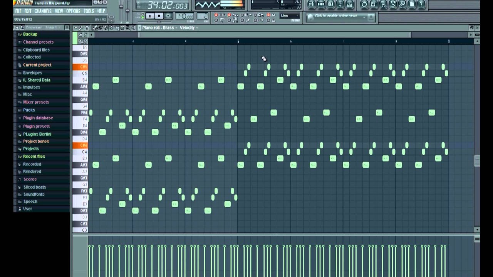Expand the Plugin database folder
The width and height of the screenshot is (493, 277).
(38, 118)
